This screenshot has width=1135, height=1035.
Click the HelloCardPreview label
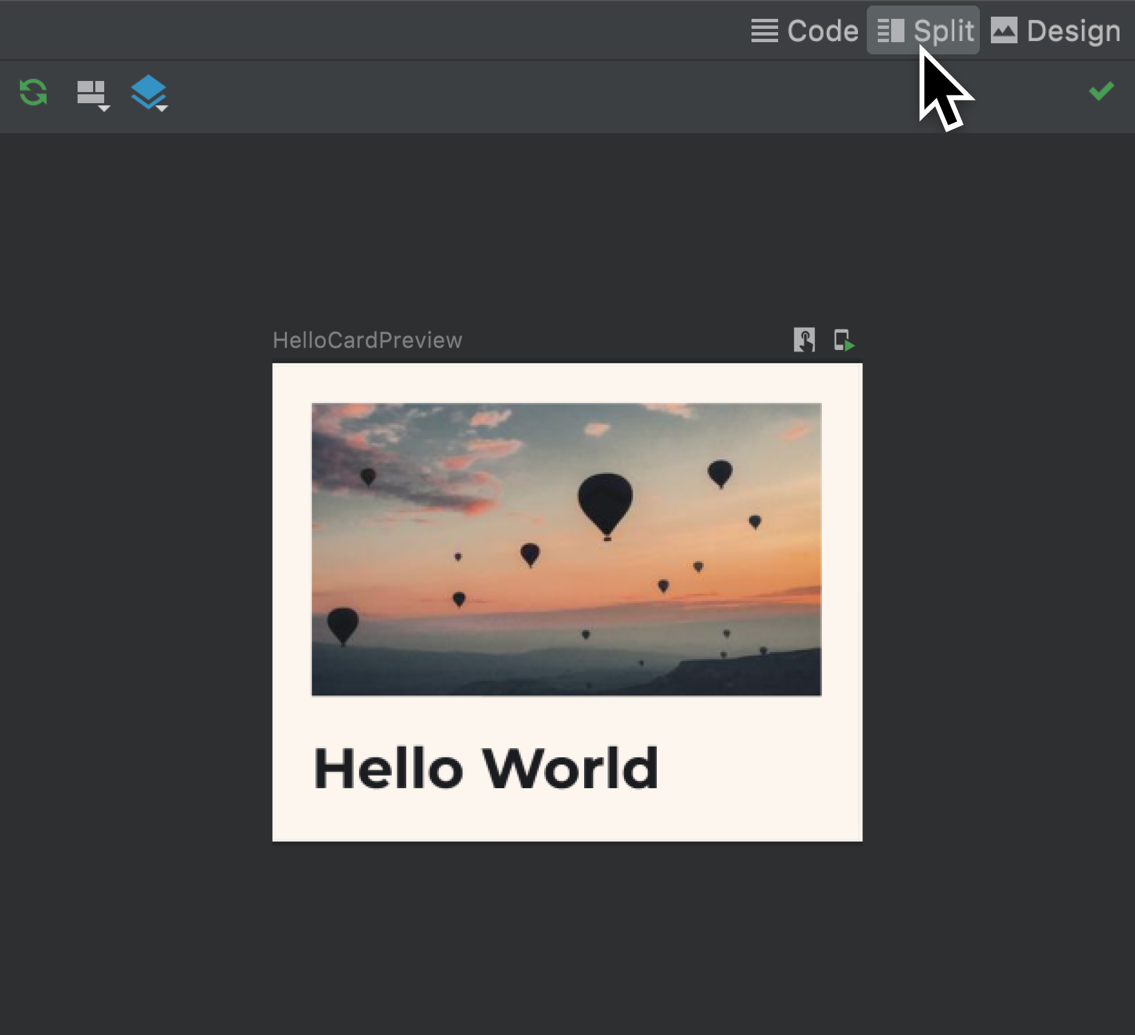pyautogui.click(x=367, y=341)
